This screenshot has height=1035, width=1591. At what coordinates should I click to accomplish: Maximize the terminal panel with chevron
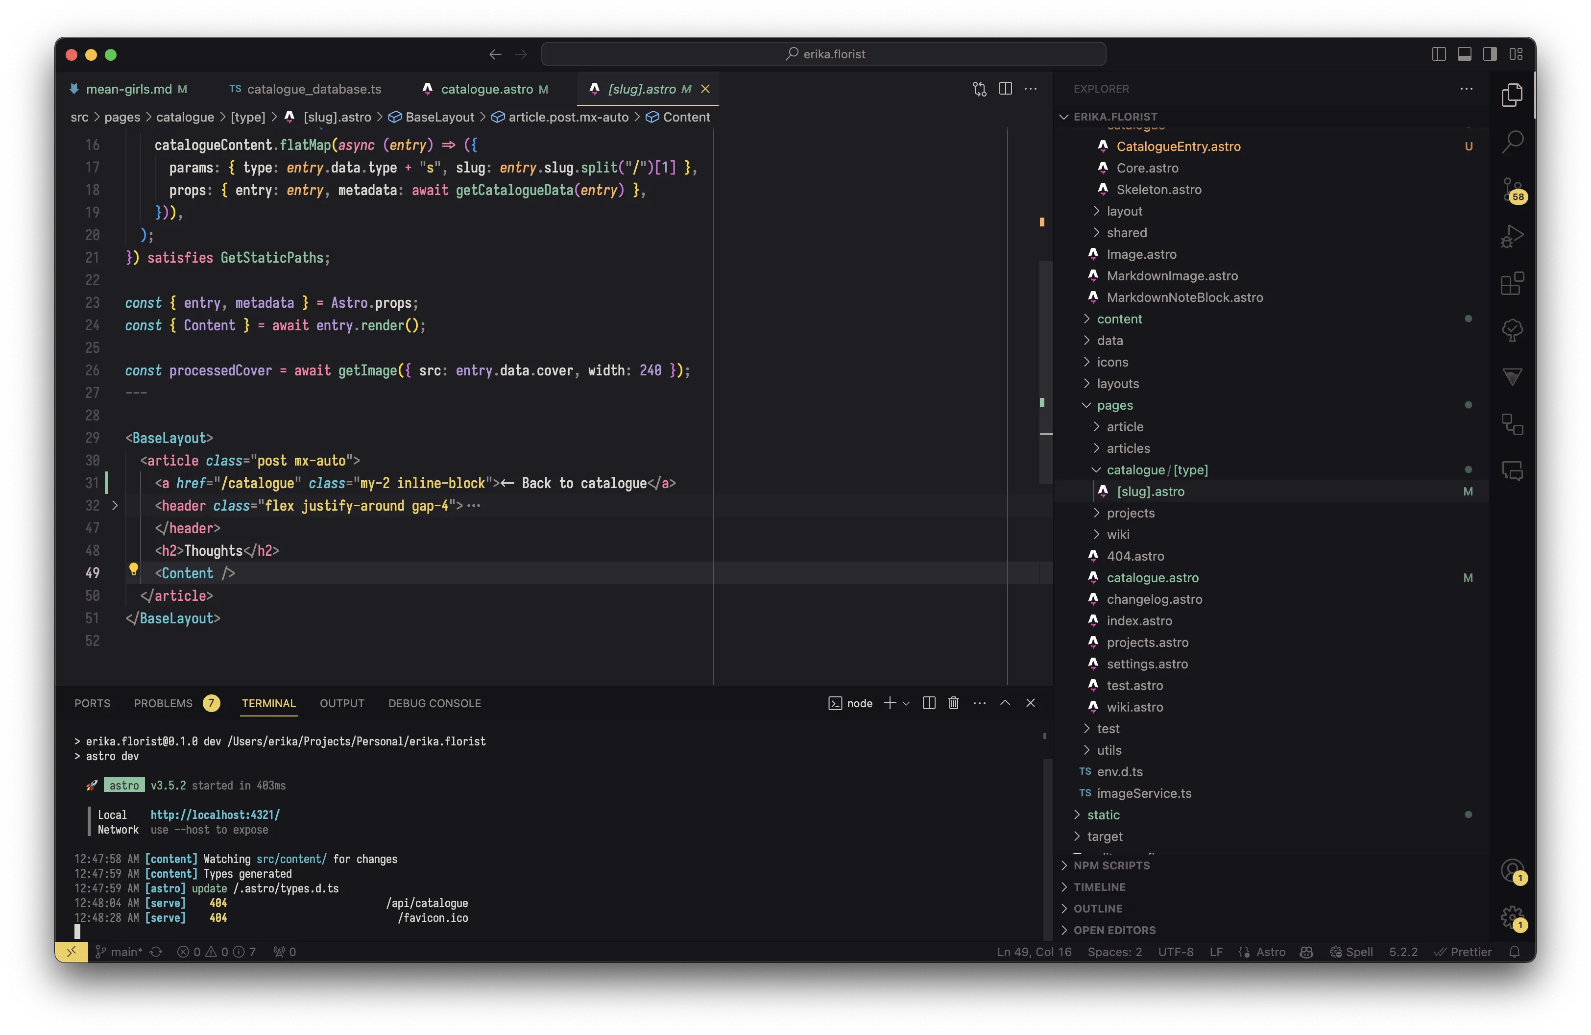1005,703
